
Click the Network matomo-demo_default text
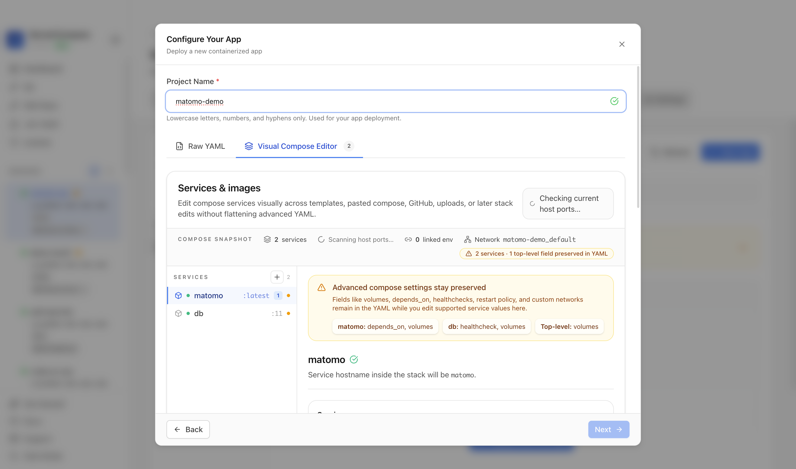(x=525, y=239)
